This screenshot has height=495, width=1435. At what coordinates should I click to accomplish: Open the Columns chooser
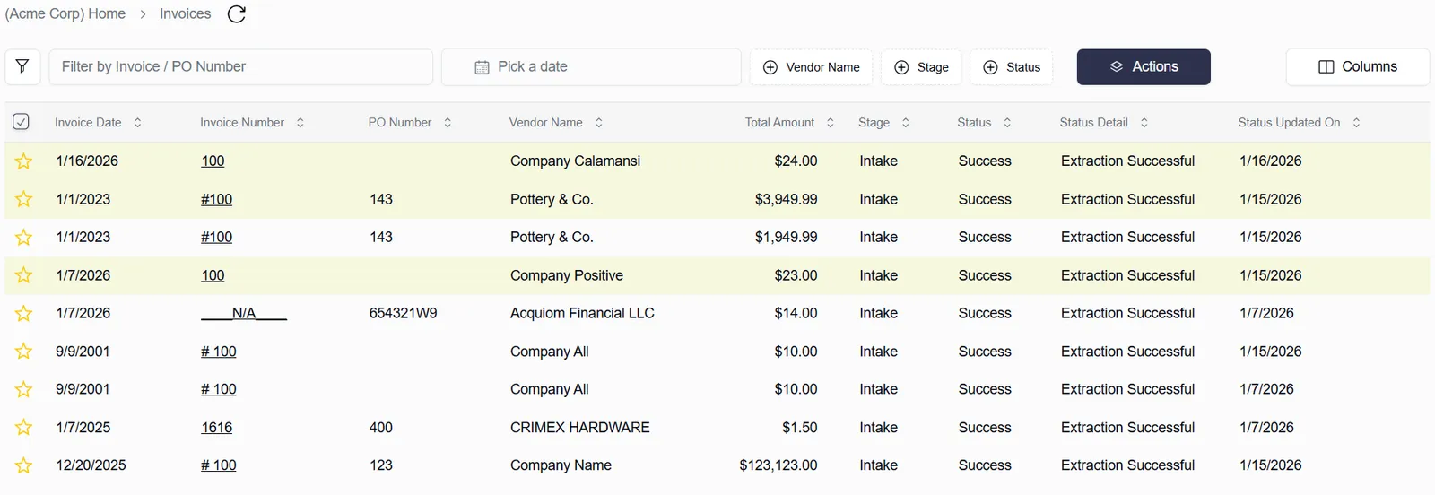(1358, 67)
